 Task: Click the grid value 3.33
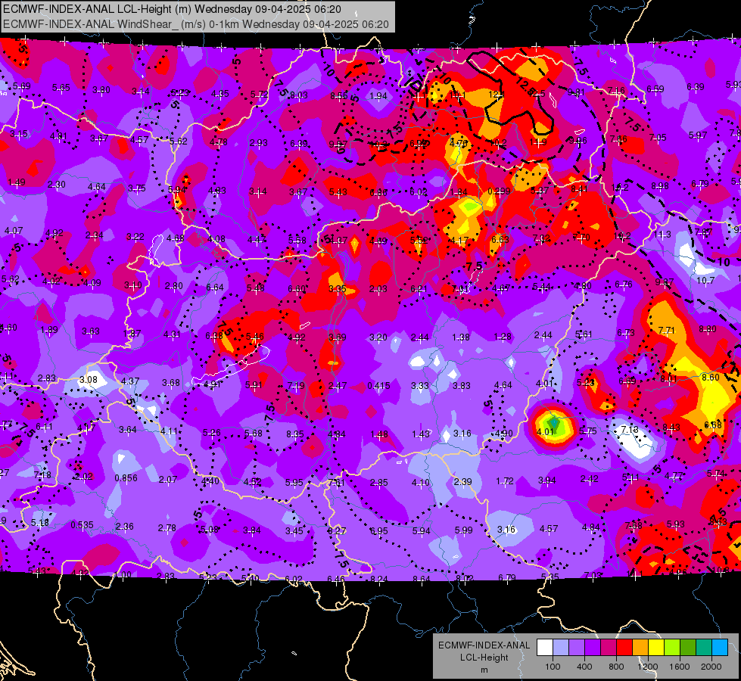click(419, 386)
